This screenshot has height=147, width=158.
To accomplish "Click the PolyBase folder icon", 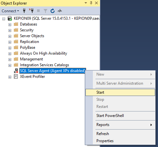I will (x=16, y=47).
